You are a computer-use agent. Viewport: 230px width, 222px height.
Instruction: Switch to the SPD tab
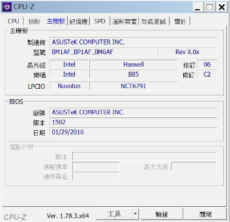click(100, 21)
